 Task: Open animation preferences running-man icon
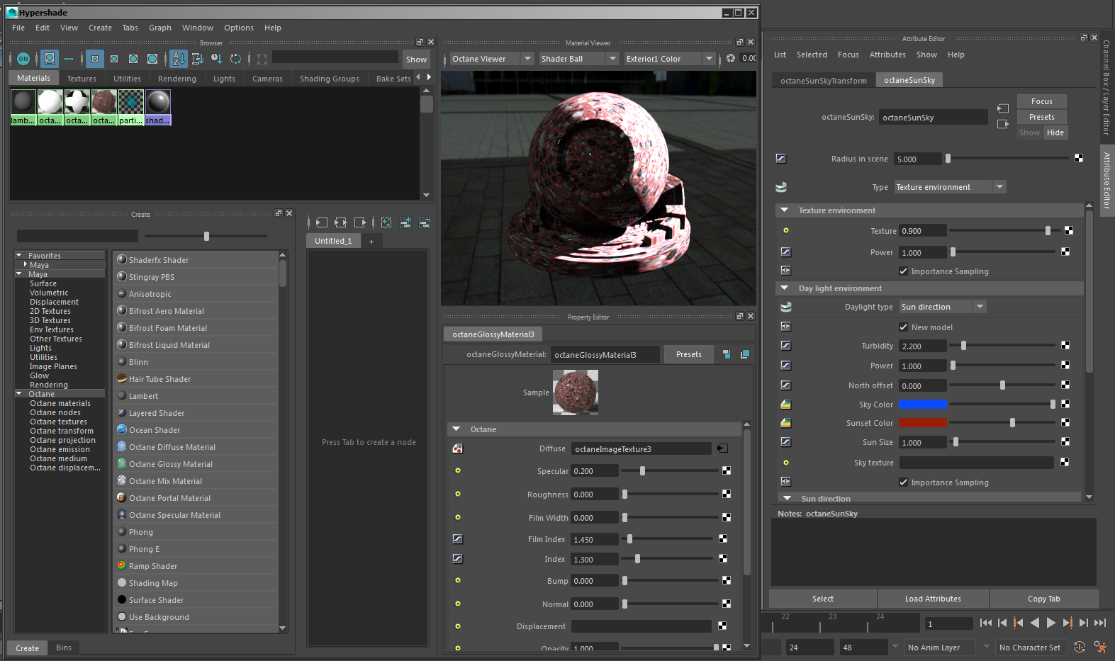click(x=1099, y=647)
